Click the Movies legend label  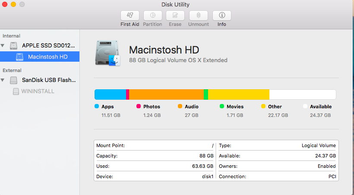point(235,107)
